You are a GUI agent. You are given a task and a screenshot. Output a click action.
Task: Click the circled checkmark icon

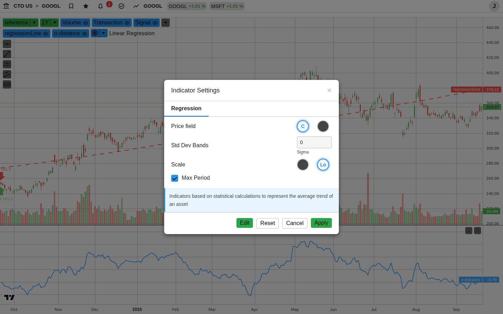122,6
